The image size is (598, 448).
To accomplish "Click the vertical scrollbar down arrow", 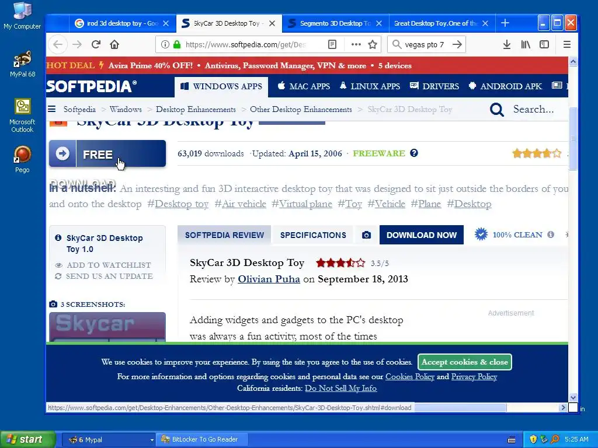I will [x=573, y=397].
